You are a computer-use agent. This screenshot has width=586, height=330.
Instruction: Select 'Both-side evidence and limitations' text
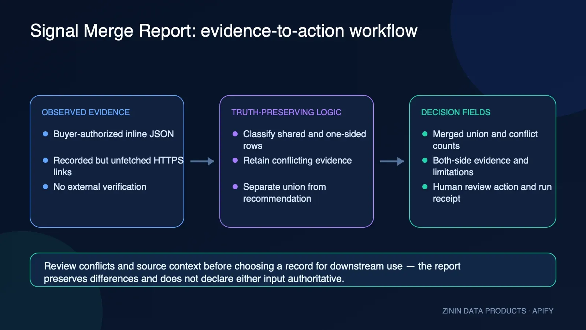pos(481,166)
